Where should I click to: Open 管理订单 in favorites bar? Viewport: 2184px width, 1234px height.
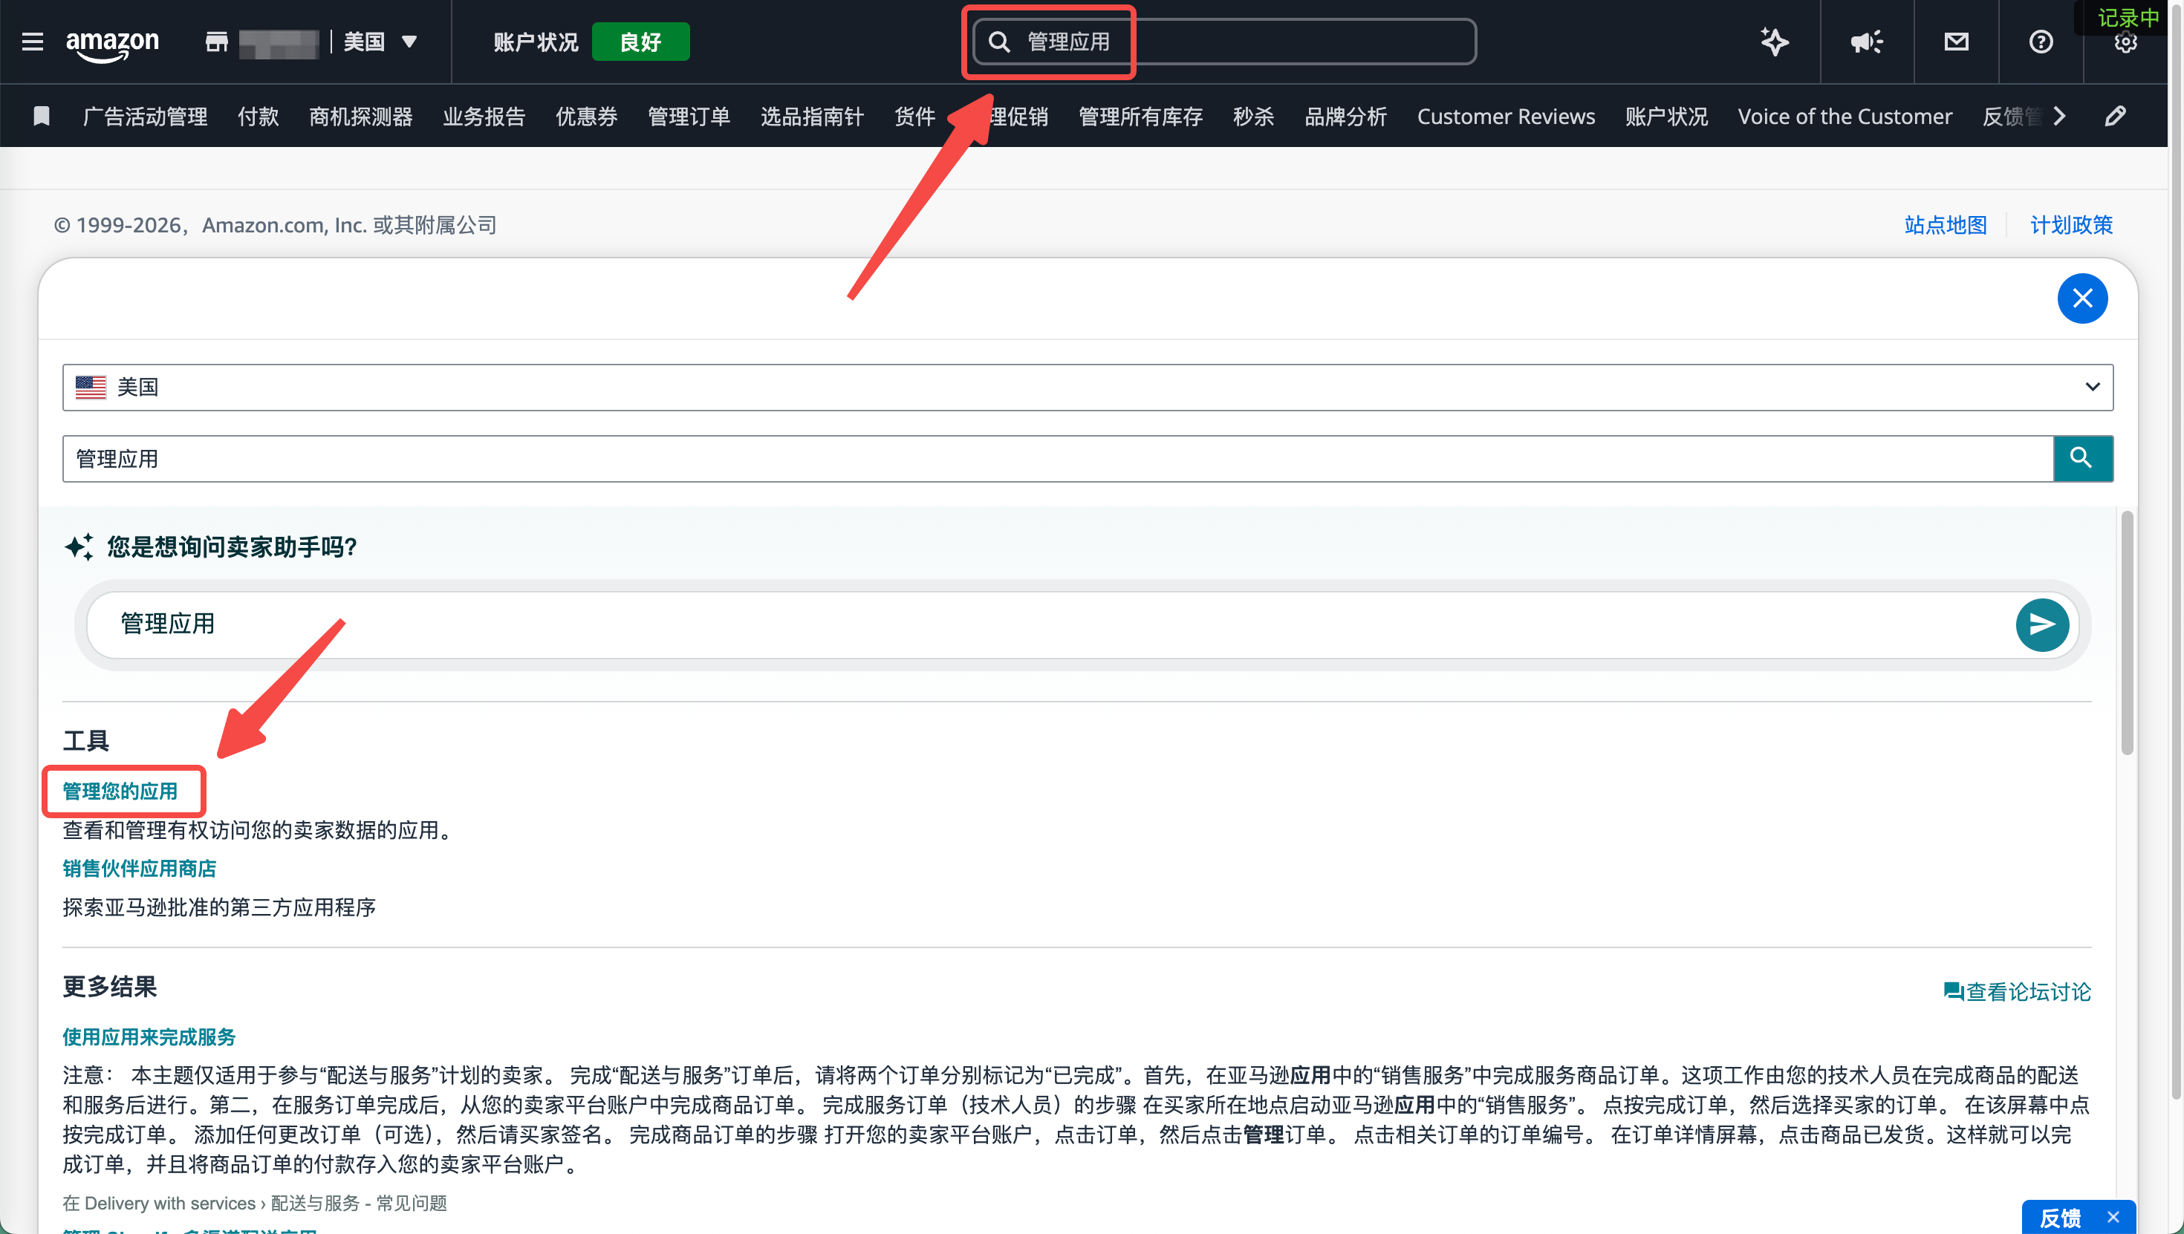(x=689, y=117)
